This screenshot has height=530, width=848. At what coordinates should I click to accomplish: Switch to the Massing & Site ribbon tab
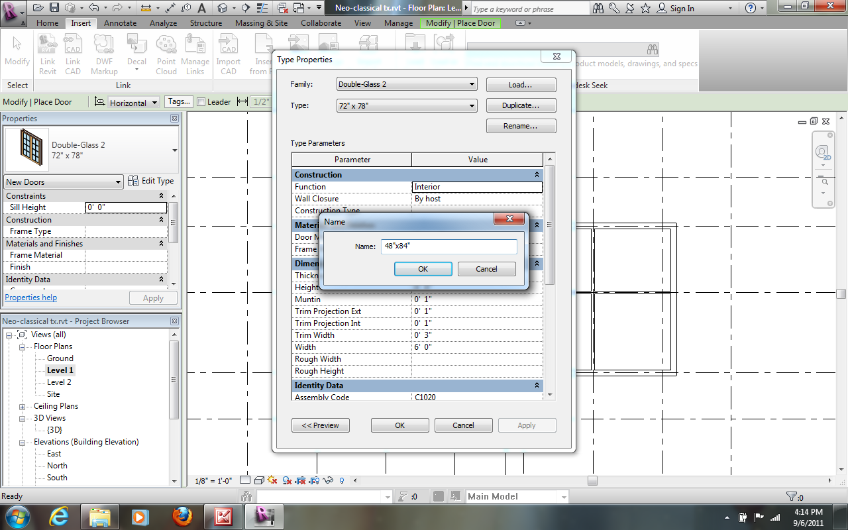coord(261,23)
